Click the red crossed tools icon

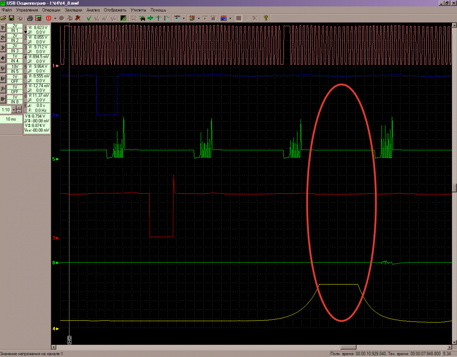78,18
